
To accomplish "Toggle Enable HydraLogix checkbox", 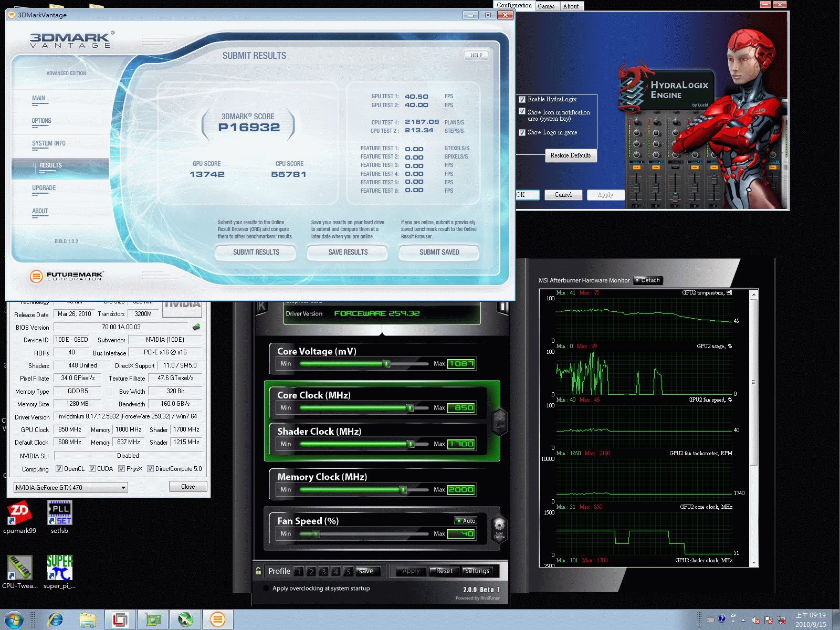I will [x=522, y=99].
